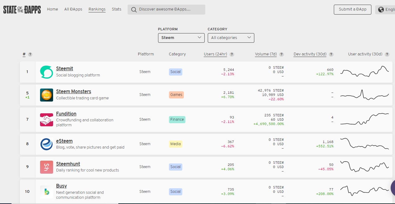Click the help icon beside Users (24hr)

pyautogui.click(x=232, y=54)
